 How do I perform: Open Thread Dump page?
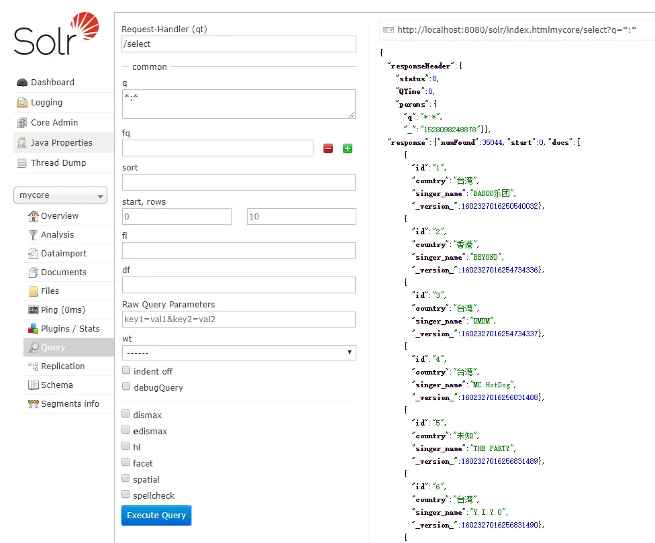click(58, 163)
